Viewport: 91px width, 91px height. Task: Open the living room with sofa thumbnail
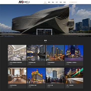17,75
